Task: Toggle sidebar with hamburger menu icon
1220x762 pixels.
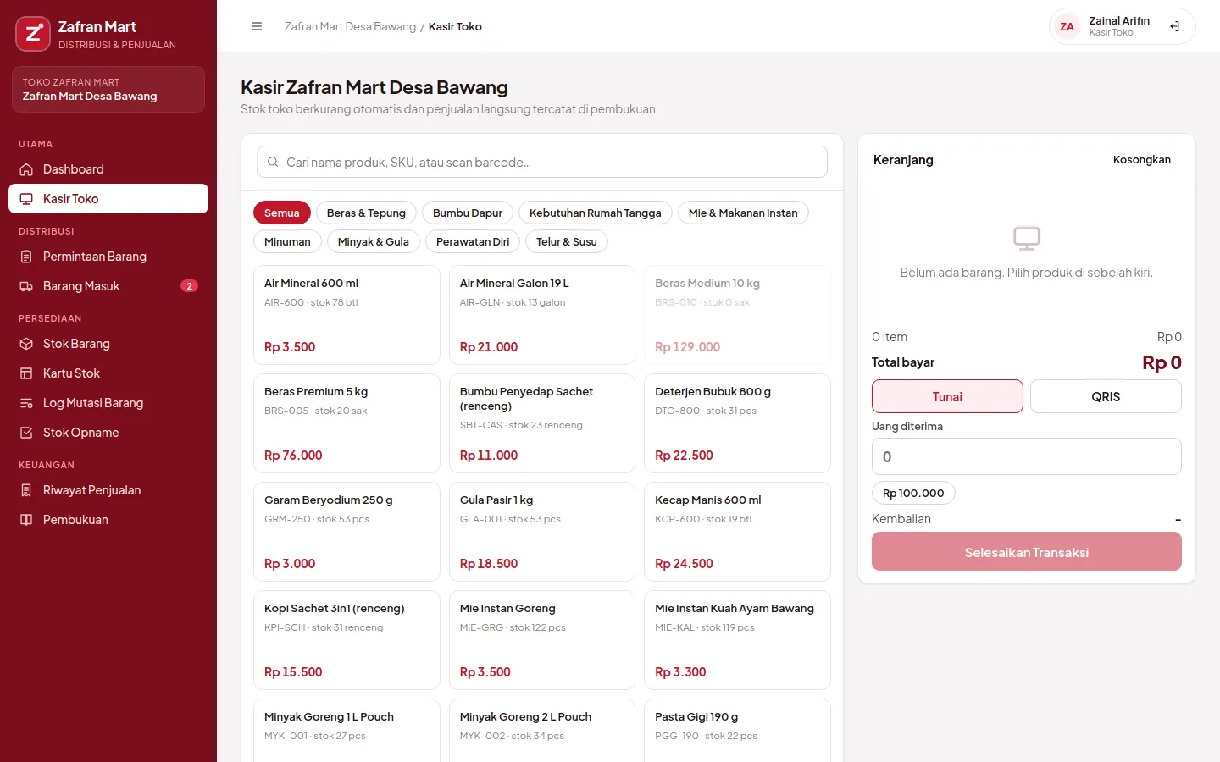Action: click(257, 26)
